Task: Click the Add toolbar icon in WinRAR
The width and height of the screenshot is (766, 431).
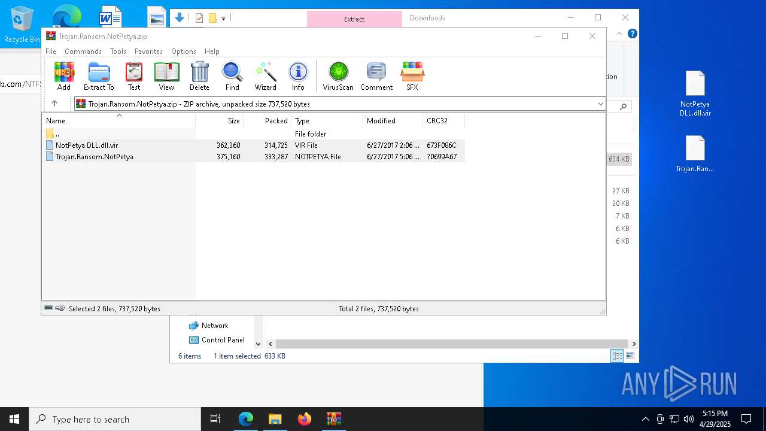Action: [64, 76]
